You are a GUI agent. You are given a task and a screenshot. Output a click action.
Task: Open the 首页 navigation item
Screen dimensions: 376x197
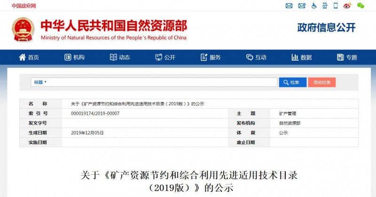click(29, 57)
